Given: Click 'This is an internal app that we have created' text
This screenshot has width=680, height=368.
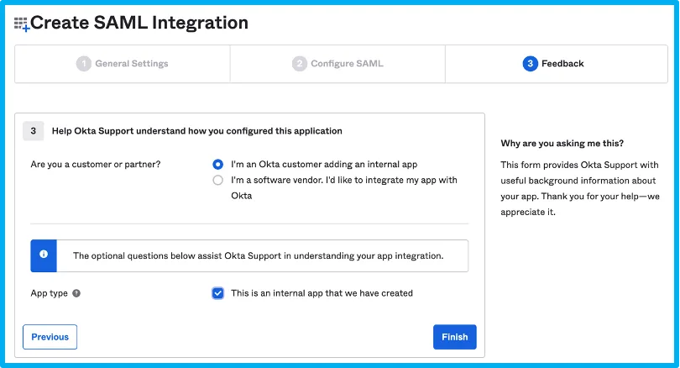Looking at the screenshot, I should tap(322, 293).
